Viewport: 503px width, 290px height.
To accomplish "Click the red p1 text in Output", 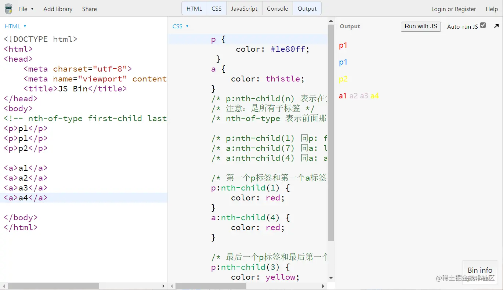I will click(343, 46).
